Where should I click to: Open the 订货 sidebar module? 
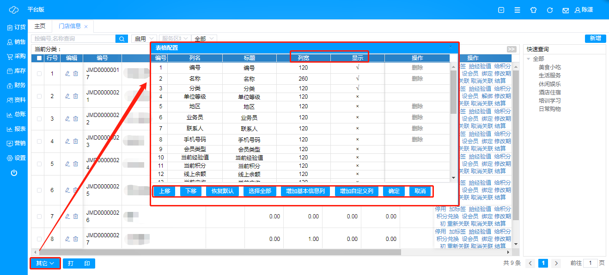[x=16, y=27]
